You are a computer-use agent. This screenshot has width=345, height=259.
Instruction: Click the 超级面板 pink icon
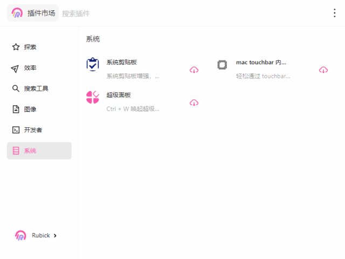93,97
